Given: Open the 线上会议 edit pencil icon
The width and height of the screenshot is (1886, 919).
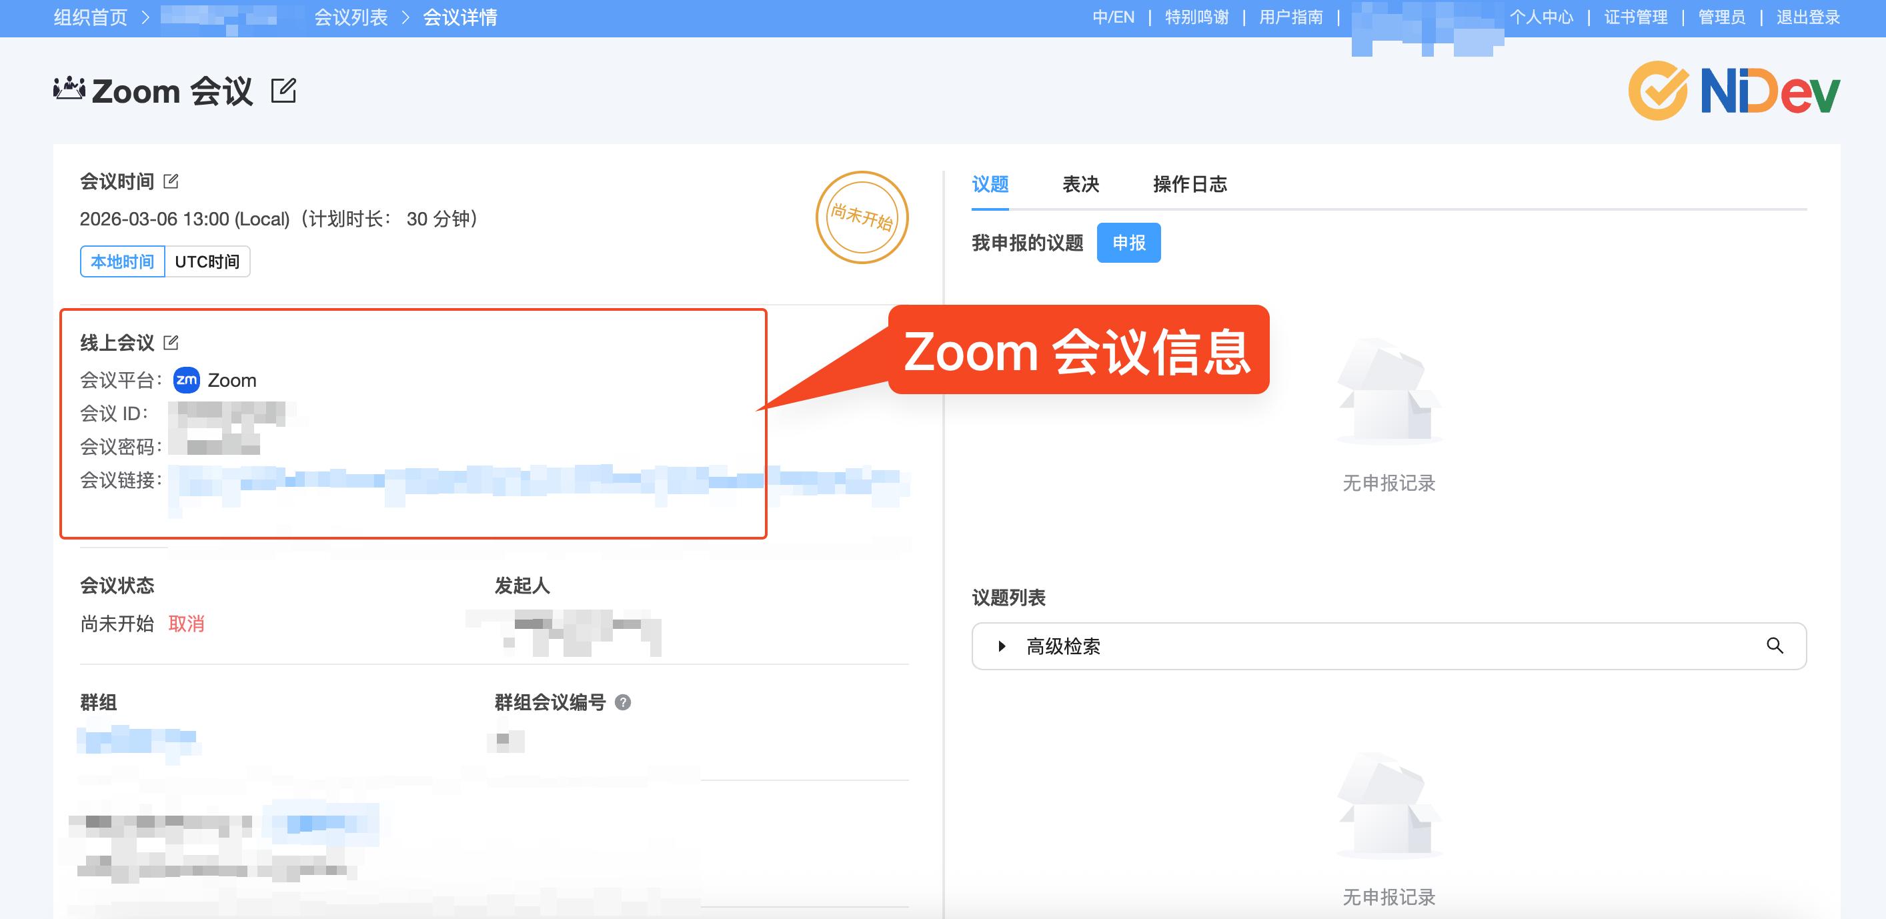Looking at the screenshot, I should [x=173, y=342].
